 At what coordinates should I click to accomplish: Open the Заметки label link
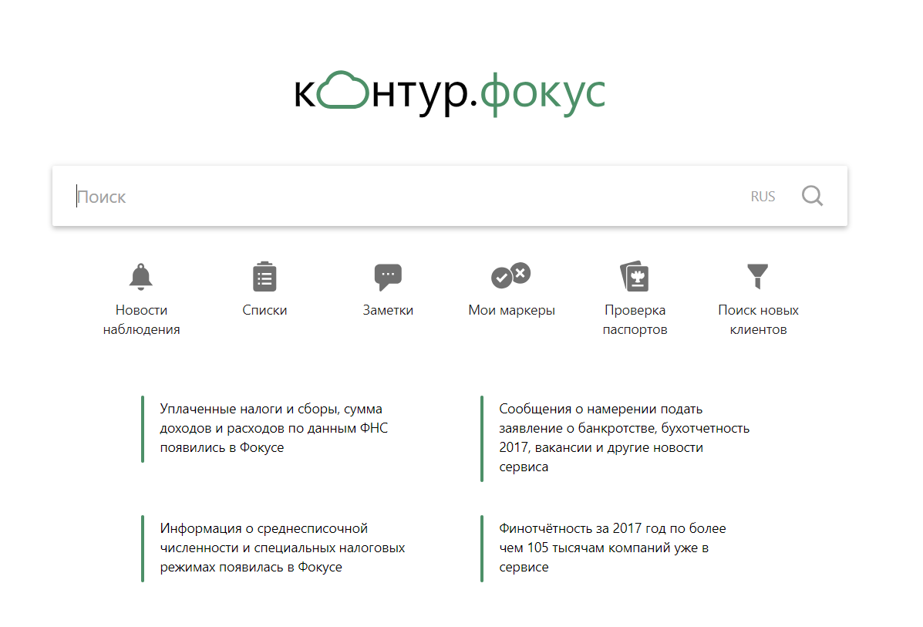pos(388,310)
